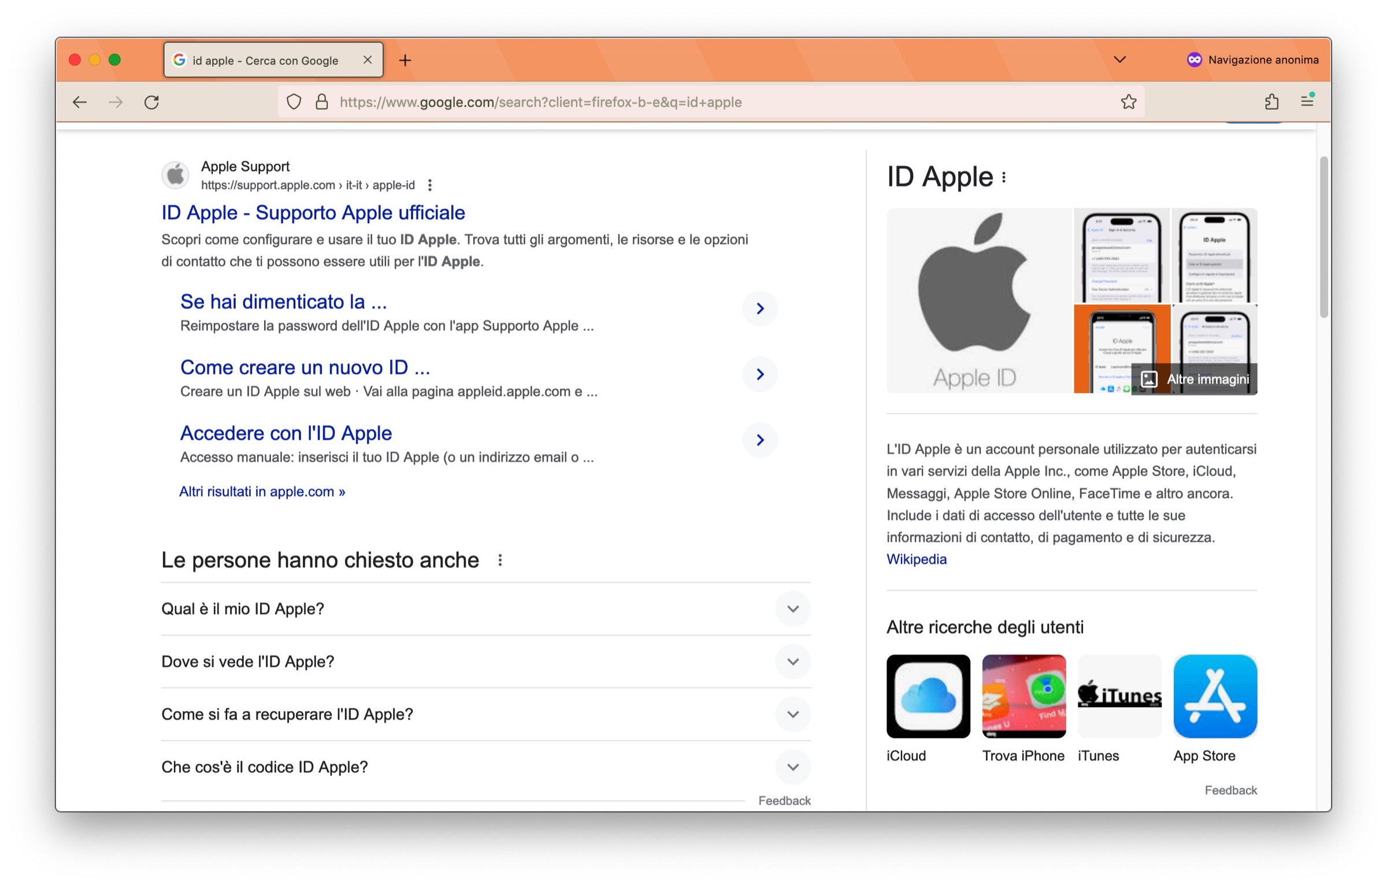
Task: Click the padlock site info icon
Action: [x=322, y=102]
